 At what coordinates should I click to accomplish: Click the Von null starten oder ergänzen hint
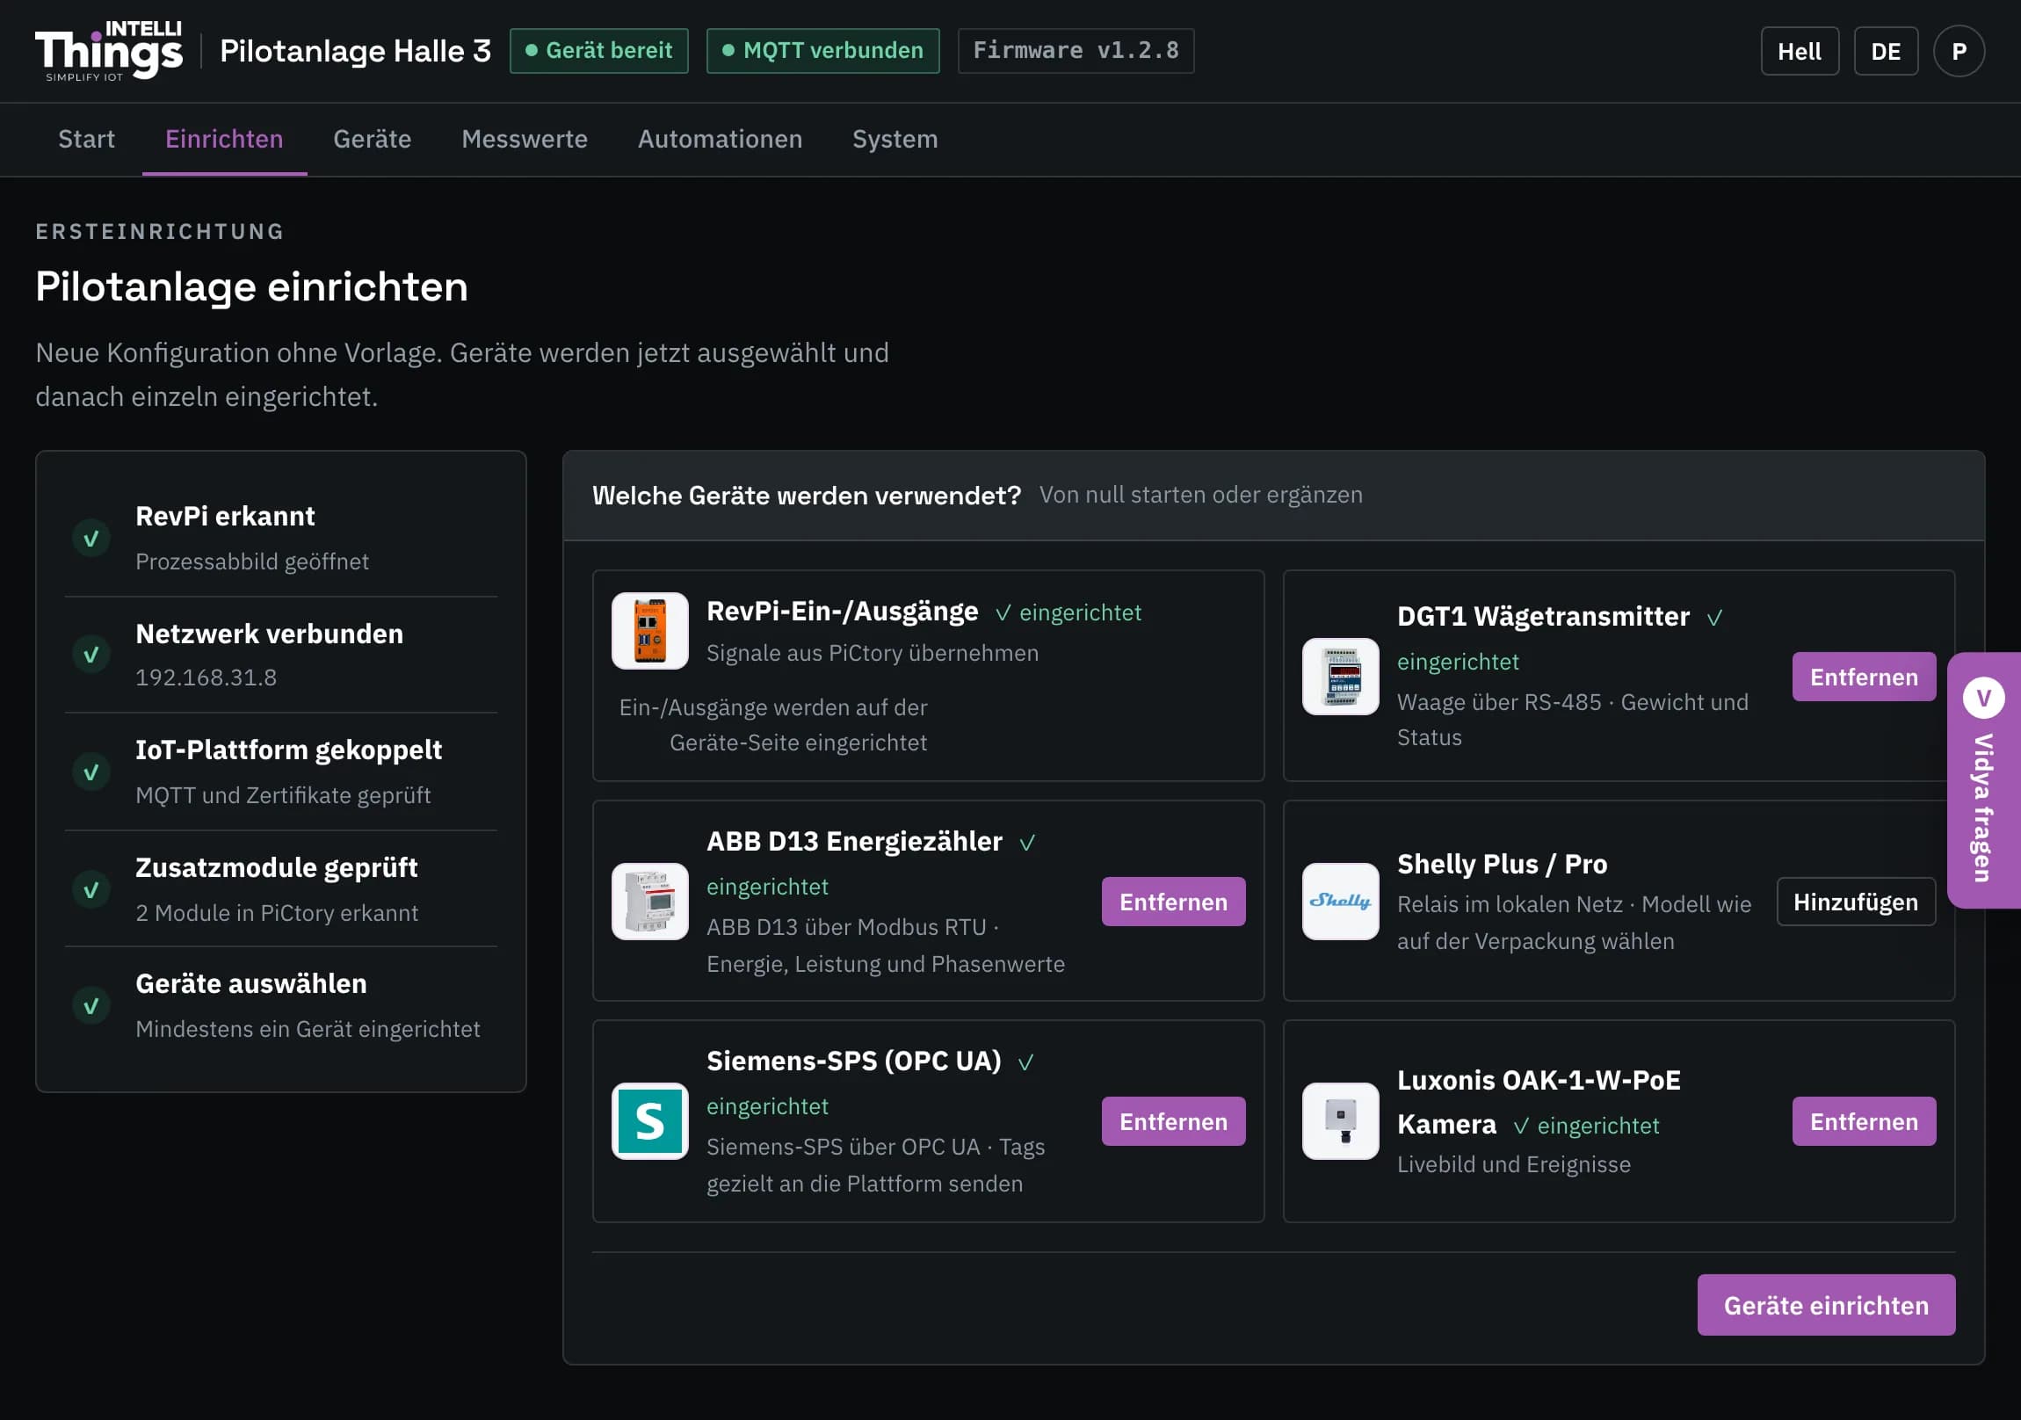[x=1200, y=496]
